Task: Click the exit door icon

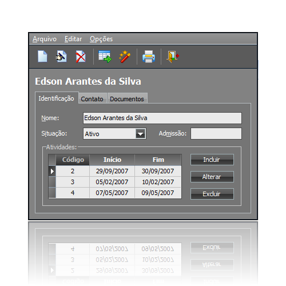Action: tap(173, 57)
